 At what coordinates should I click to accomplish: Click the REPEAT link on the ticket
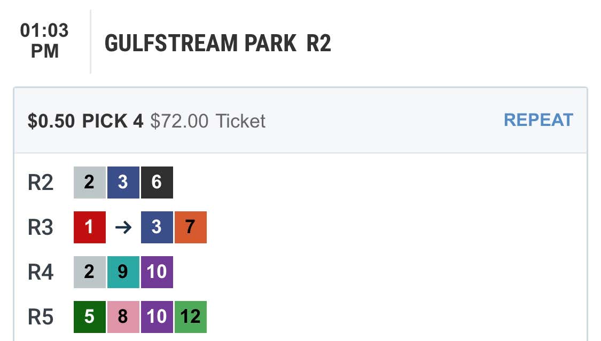[x=538, y=120]
